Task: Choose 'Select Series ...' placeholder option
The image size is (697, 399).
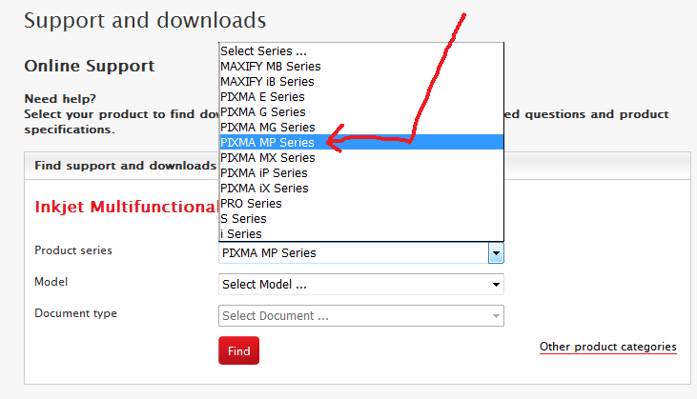Action: (264, 50)
